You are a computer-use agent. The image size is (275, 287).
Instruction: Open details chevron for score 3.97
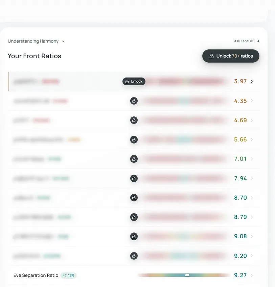[252, 82]
